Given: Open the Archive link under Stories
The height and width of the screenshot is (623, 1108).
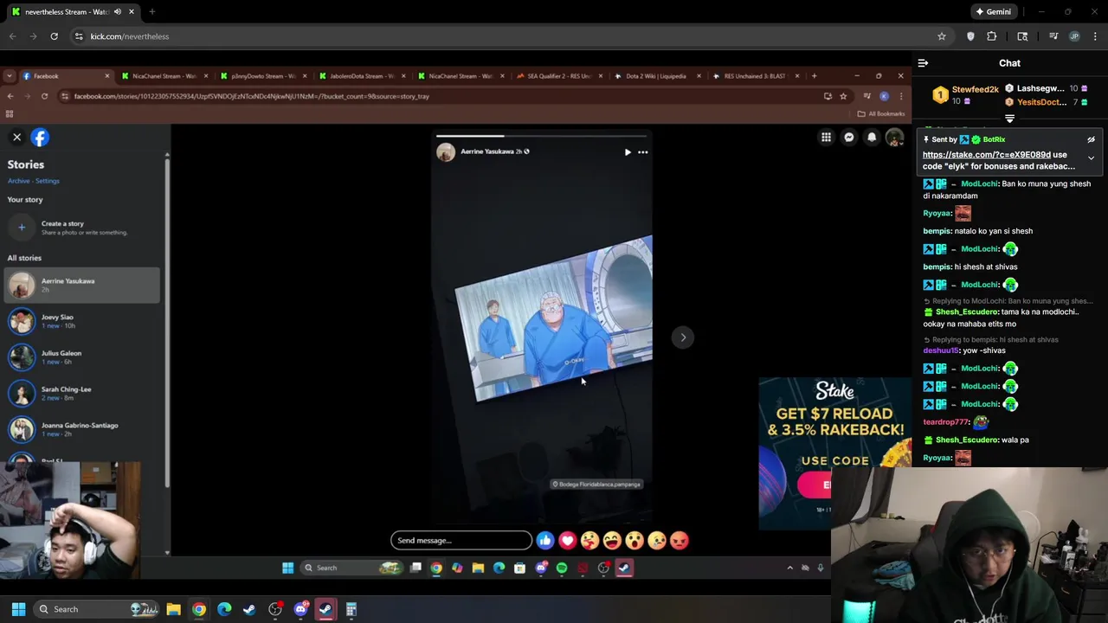Looking at the screenshot, I should click(x=18, y=181).
